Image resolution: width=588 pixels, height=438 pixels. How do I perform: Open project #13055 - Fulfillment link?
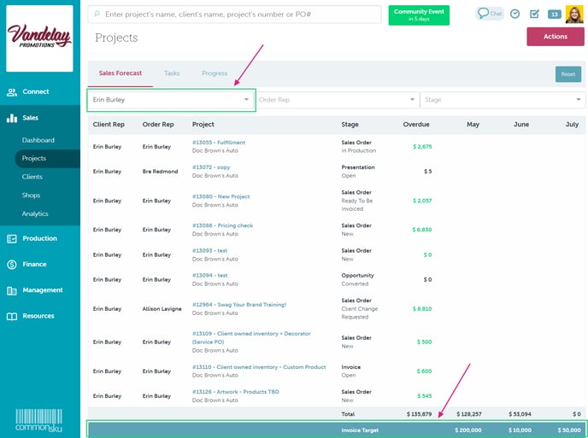(x=219, y=143)
